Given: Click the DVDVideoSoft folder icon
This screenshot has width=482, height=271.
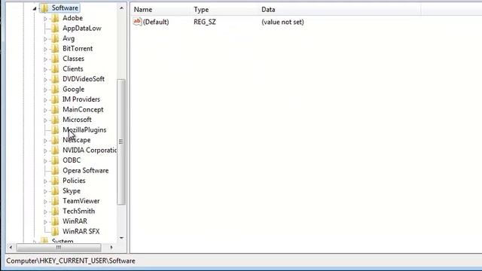Looking at the screenshot, I should [x=55, y=79].
